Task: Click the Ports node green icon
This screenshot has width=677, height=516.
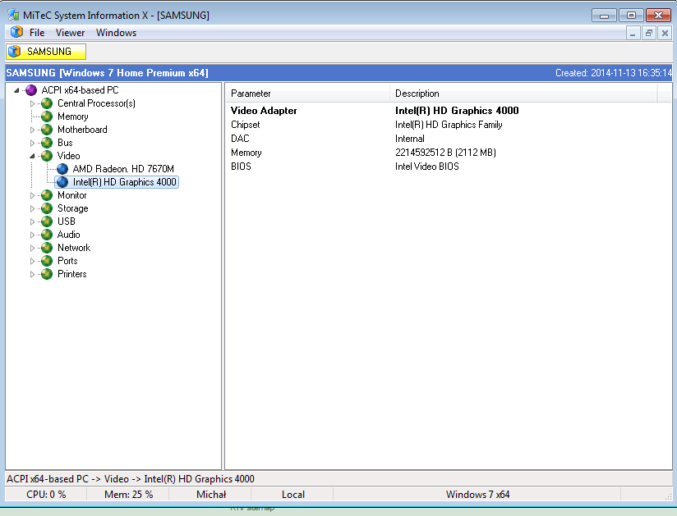Action: pos(47,261)
